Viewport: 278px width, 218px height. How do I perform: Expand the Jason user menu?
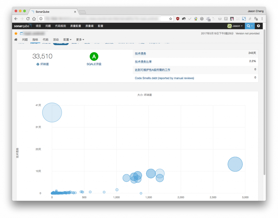[x=235, y=26]
